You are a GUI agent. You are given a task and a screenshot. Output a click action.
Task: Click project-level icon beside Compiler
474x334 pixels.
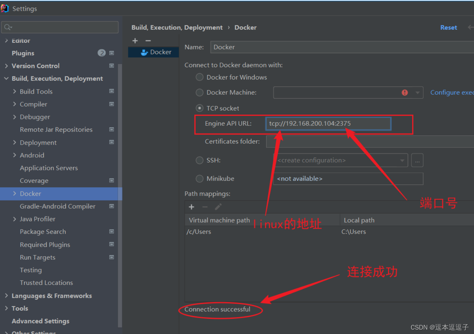112,104
